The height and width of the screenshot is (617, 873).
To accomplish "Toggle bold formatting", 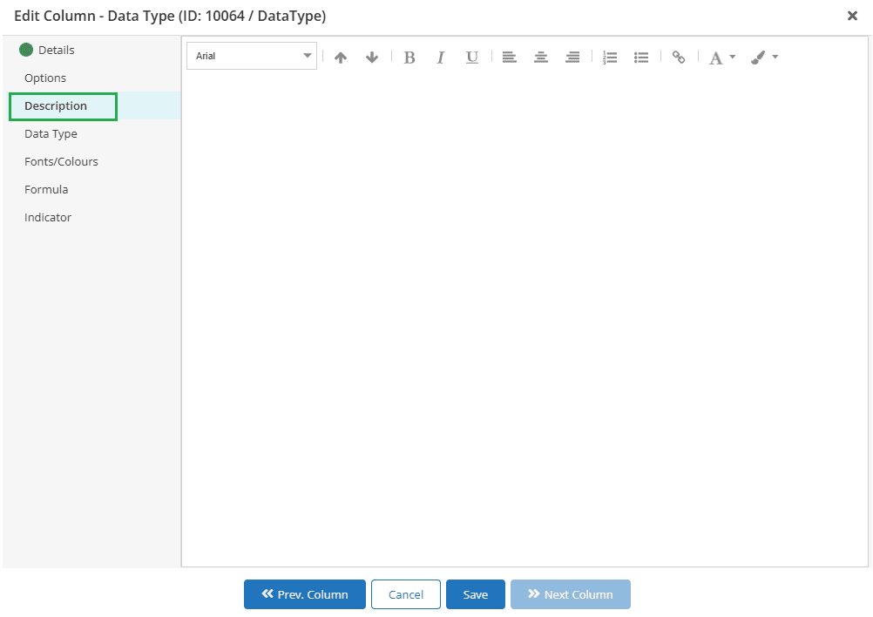I will coord(409,57).
